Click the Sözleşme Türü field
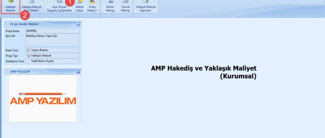 click(53, 61)
